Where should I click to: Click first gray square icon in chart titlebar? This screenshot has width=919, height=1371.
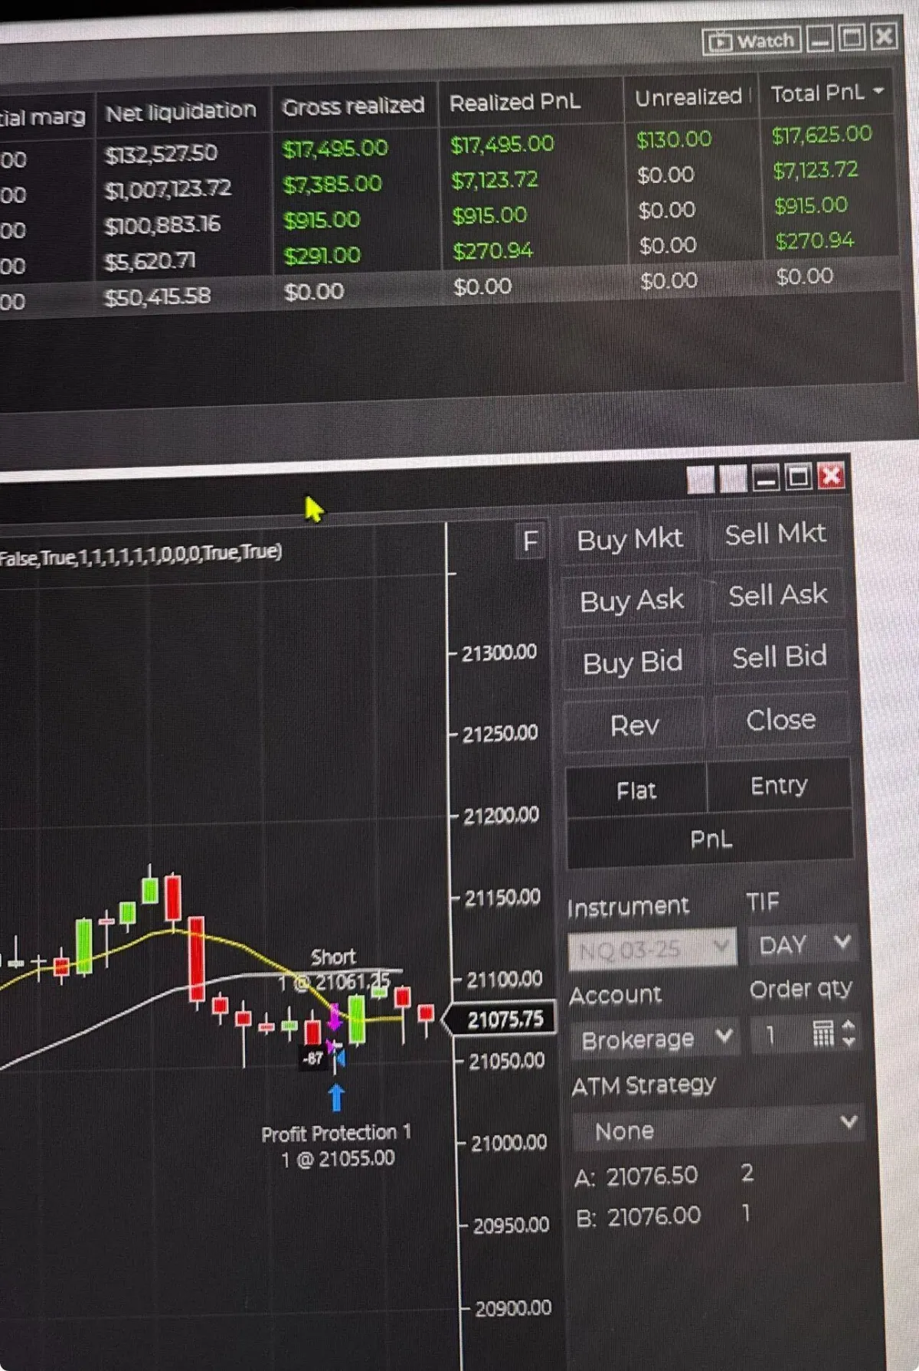[700, 479]
